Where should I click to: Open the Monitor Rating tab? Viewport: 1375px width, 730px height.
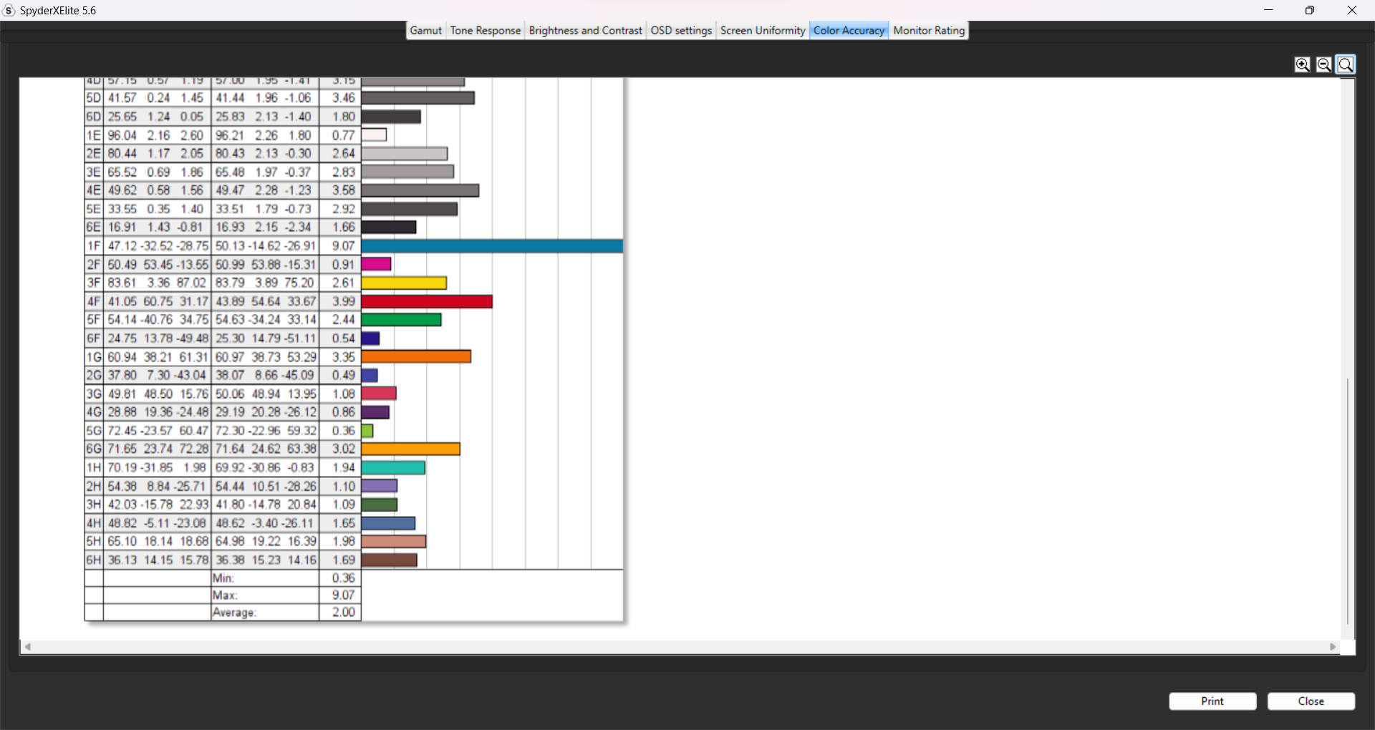(929, 30)
